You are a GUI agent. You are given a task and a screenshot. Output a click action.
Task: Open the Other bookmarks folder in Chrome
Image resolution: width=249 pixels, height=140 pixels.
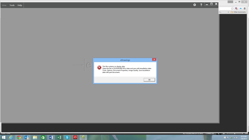click(x=238, y=12)
